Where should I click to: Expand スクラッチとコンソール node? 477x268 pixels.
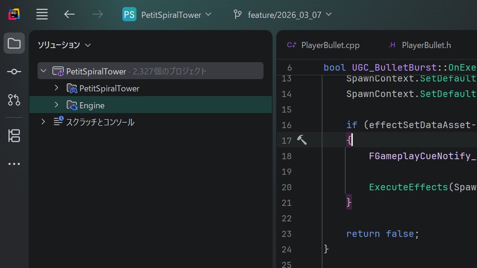pyautogui.click(x=43, y=122)
